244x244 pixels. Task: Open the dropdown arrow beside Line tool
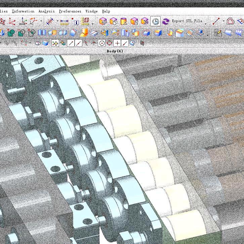point(223,22)
